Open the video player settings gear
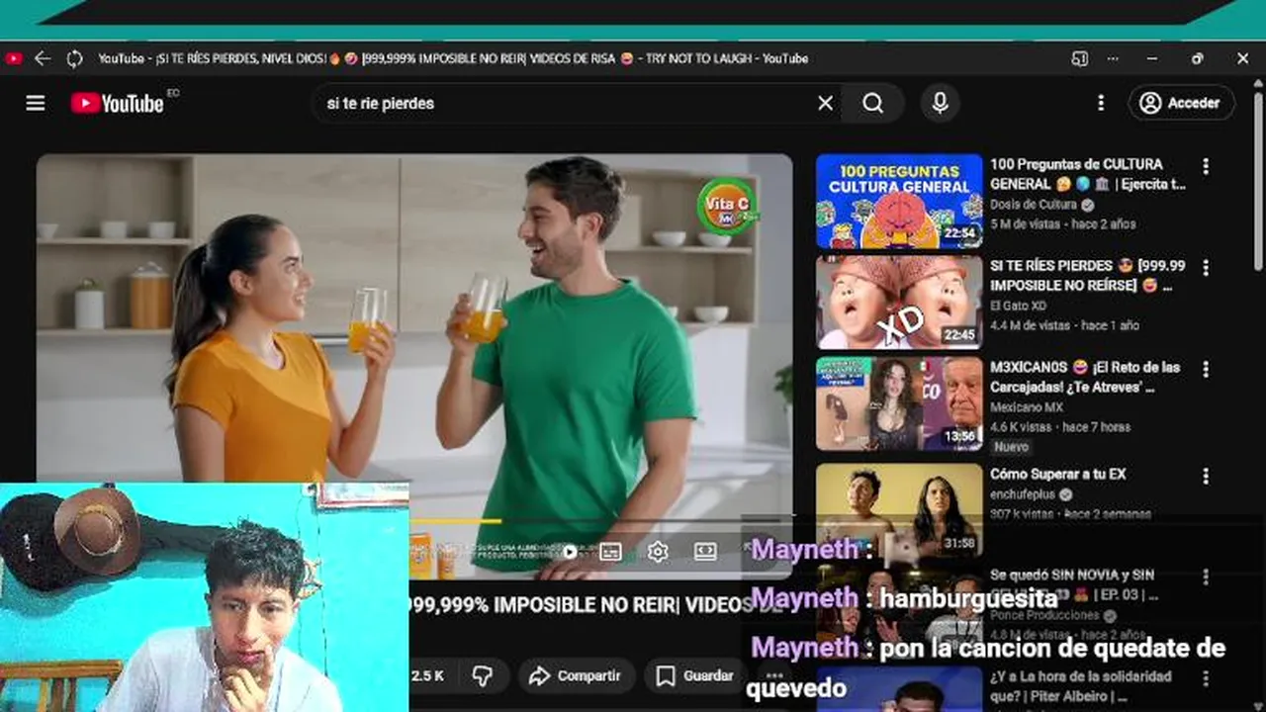This screenshot has height=712, width=1266. coord(658,552)
